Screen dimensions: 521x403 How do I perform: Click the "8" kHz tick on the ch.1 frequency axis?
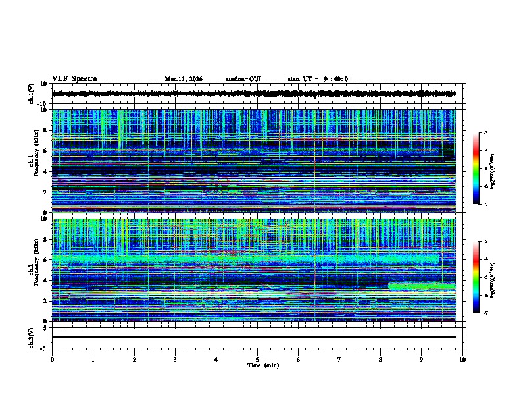click(x=45, y=130)
